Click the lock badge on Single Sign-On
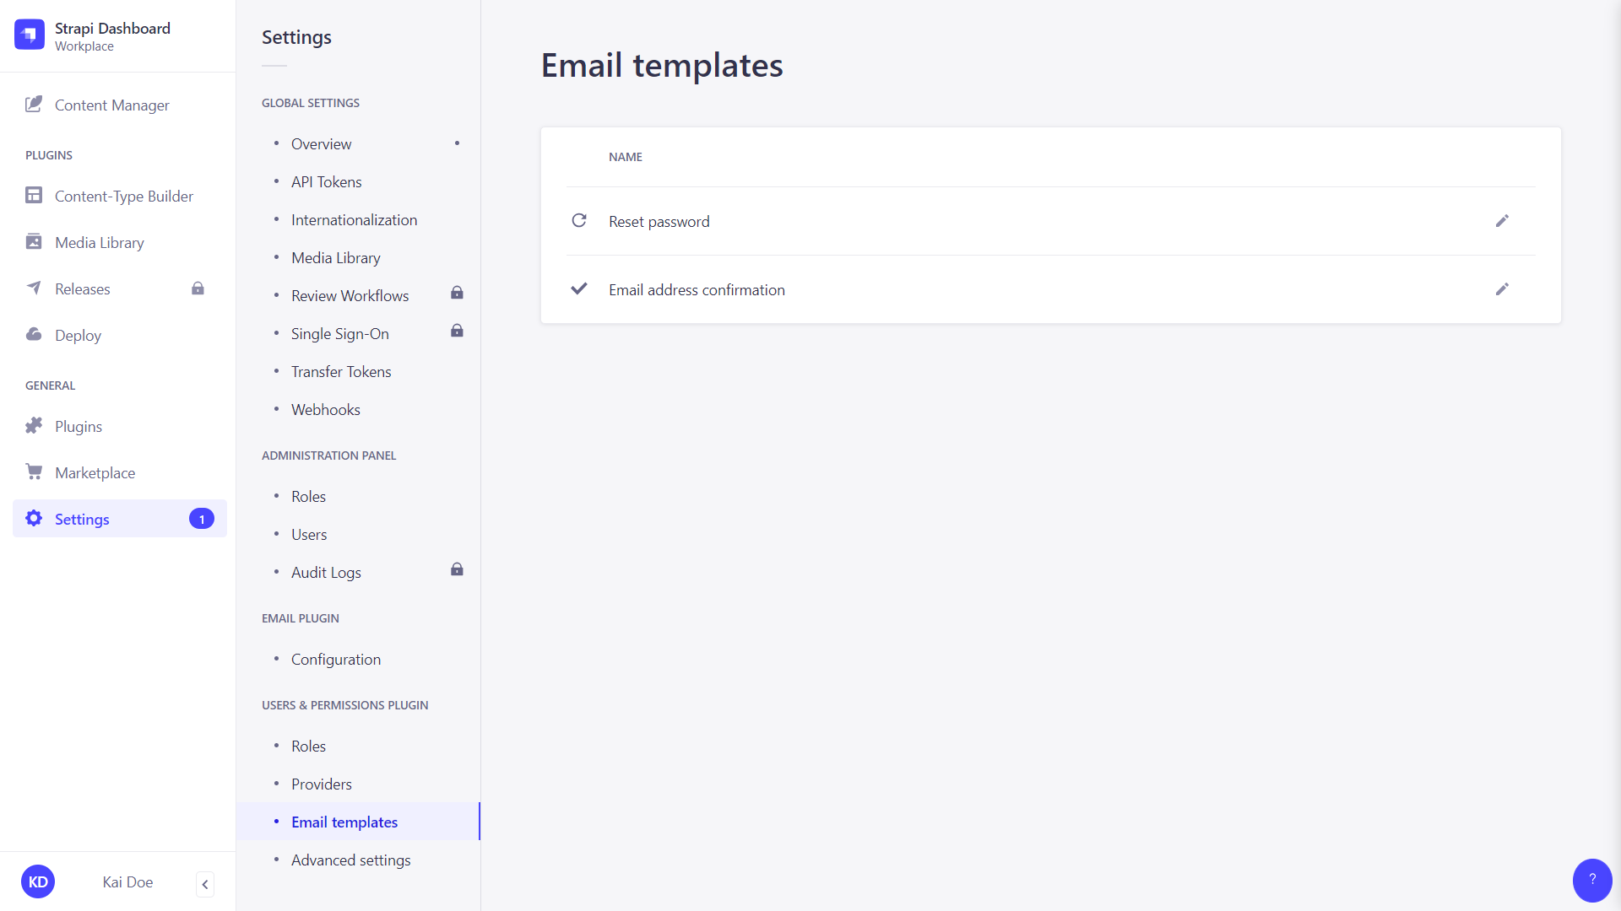The width and height of the screenshot is (1621, 911). (x=457, y=331)
